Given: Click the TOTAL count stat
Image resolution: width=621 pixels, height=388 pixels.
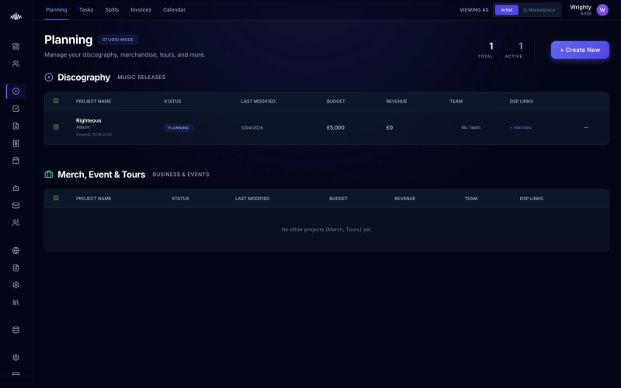Looking at the screenshot, I should [486, 50].
